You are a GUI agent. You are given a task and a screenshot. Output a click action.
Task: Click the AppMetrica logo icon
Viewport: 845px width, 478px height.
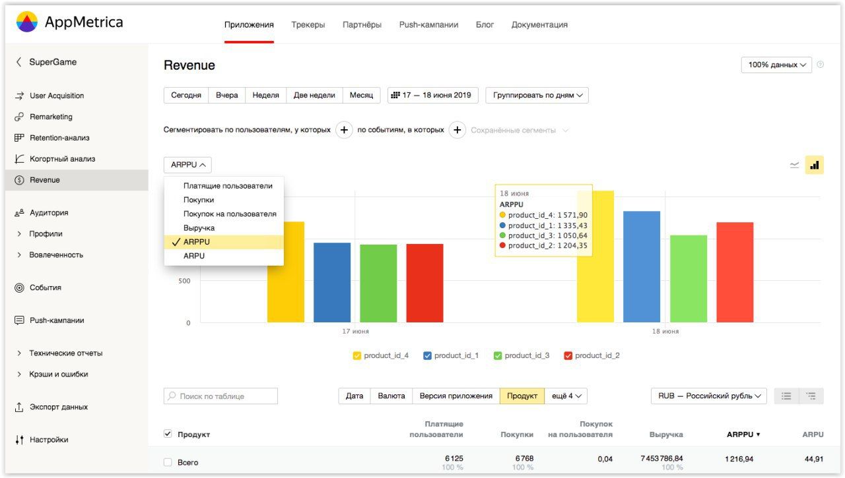tap(27, 22)
